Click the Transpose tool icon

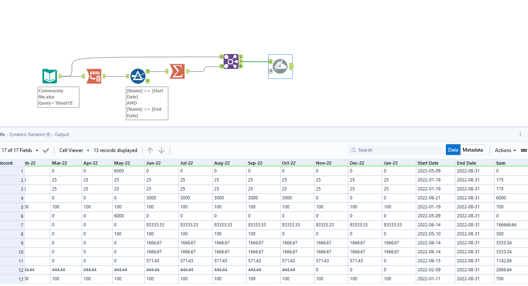[x=94, y=76]
